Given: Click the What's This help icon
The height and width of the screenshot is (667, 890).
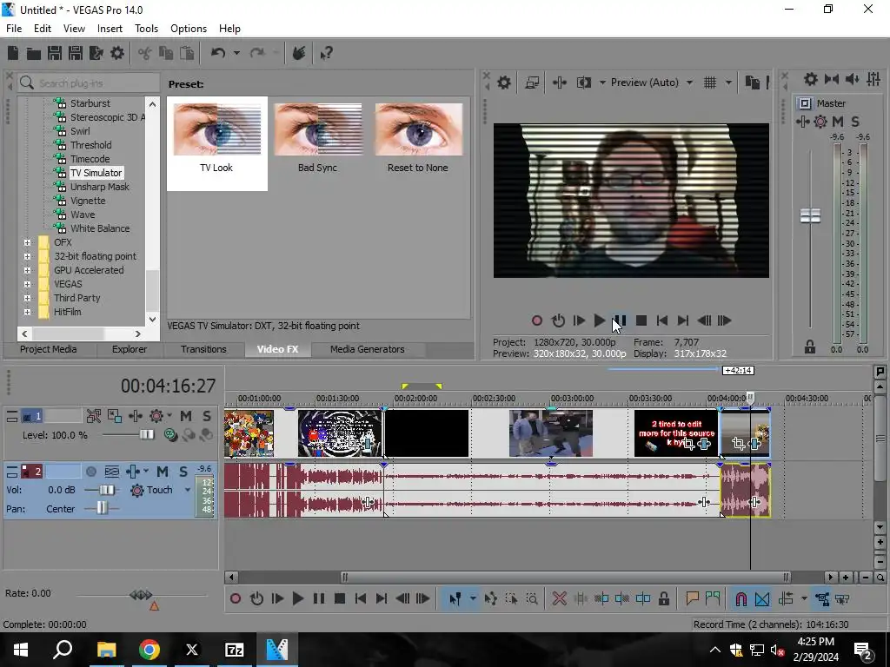Looking at the screenshot, I should pyautogui.click(x=326, y=53).
